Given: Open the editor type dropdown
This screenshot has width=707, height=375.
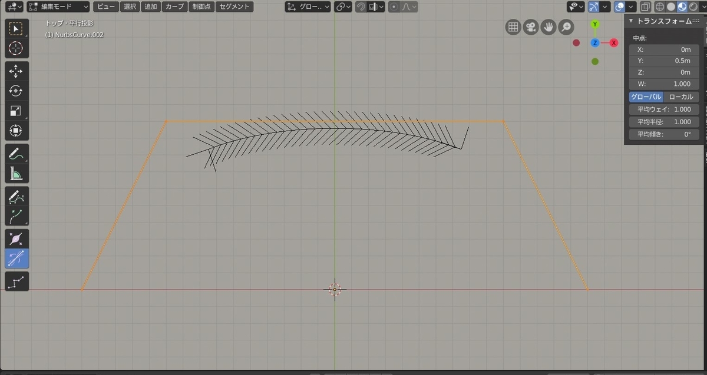Looking at the screenshot, I should tap(15, 7).
